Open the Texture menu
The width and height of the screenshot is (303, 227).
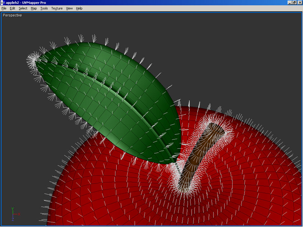[x=57, y=8]
